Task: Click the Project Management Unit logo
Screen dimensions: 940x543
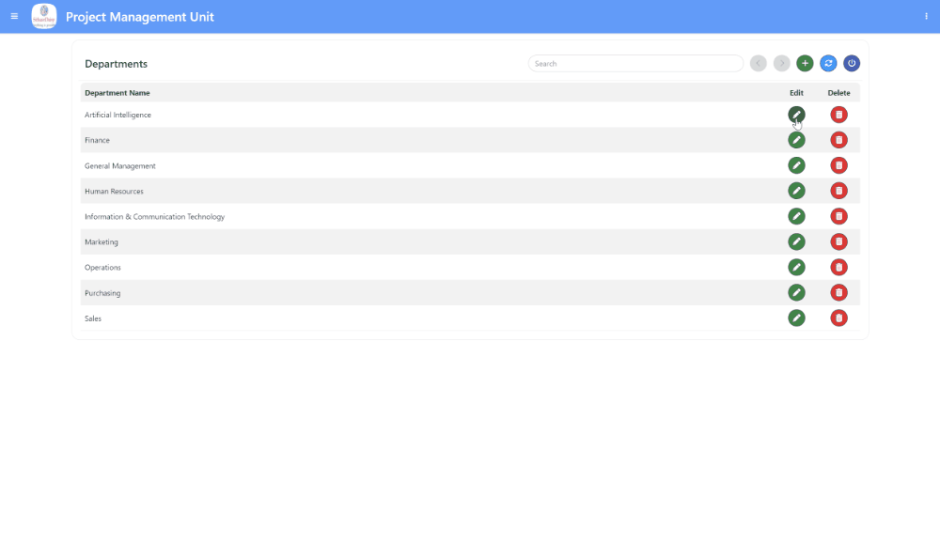Action: click(x=44, y=16)
